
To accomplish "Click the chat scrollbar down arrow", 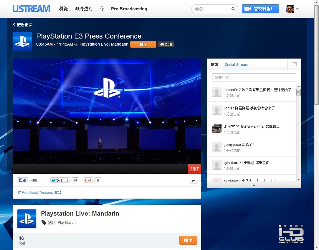I will click(299, 179).
